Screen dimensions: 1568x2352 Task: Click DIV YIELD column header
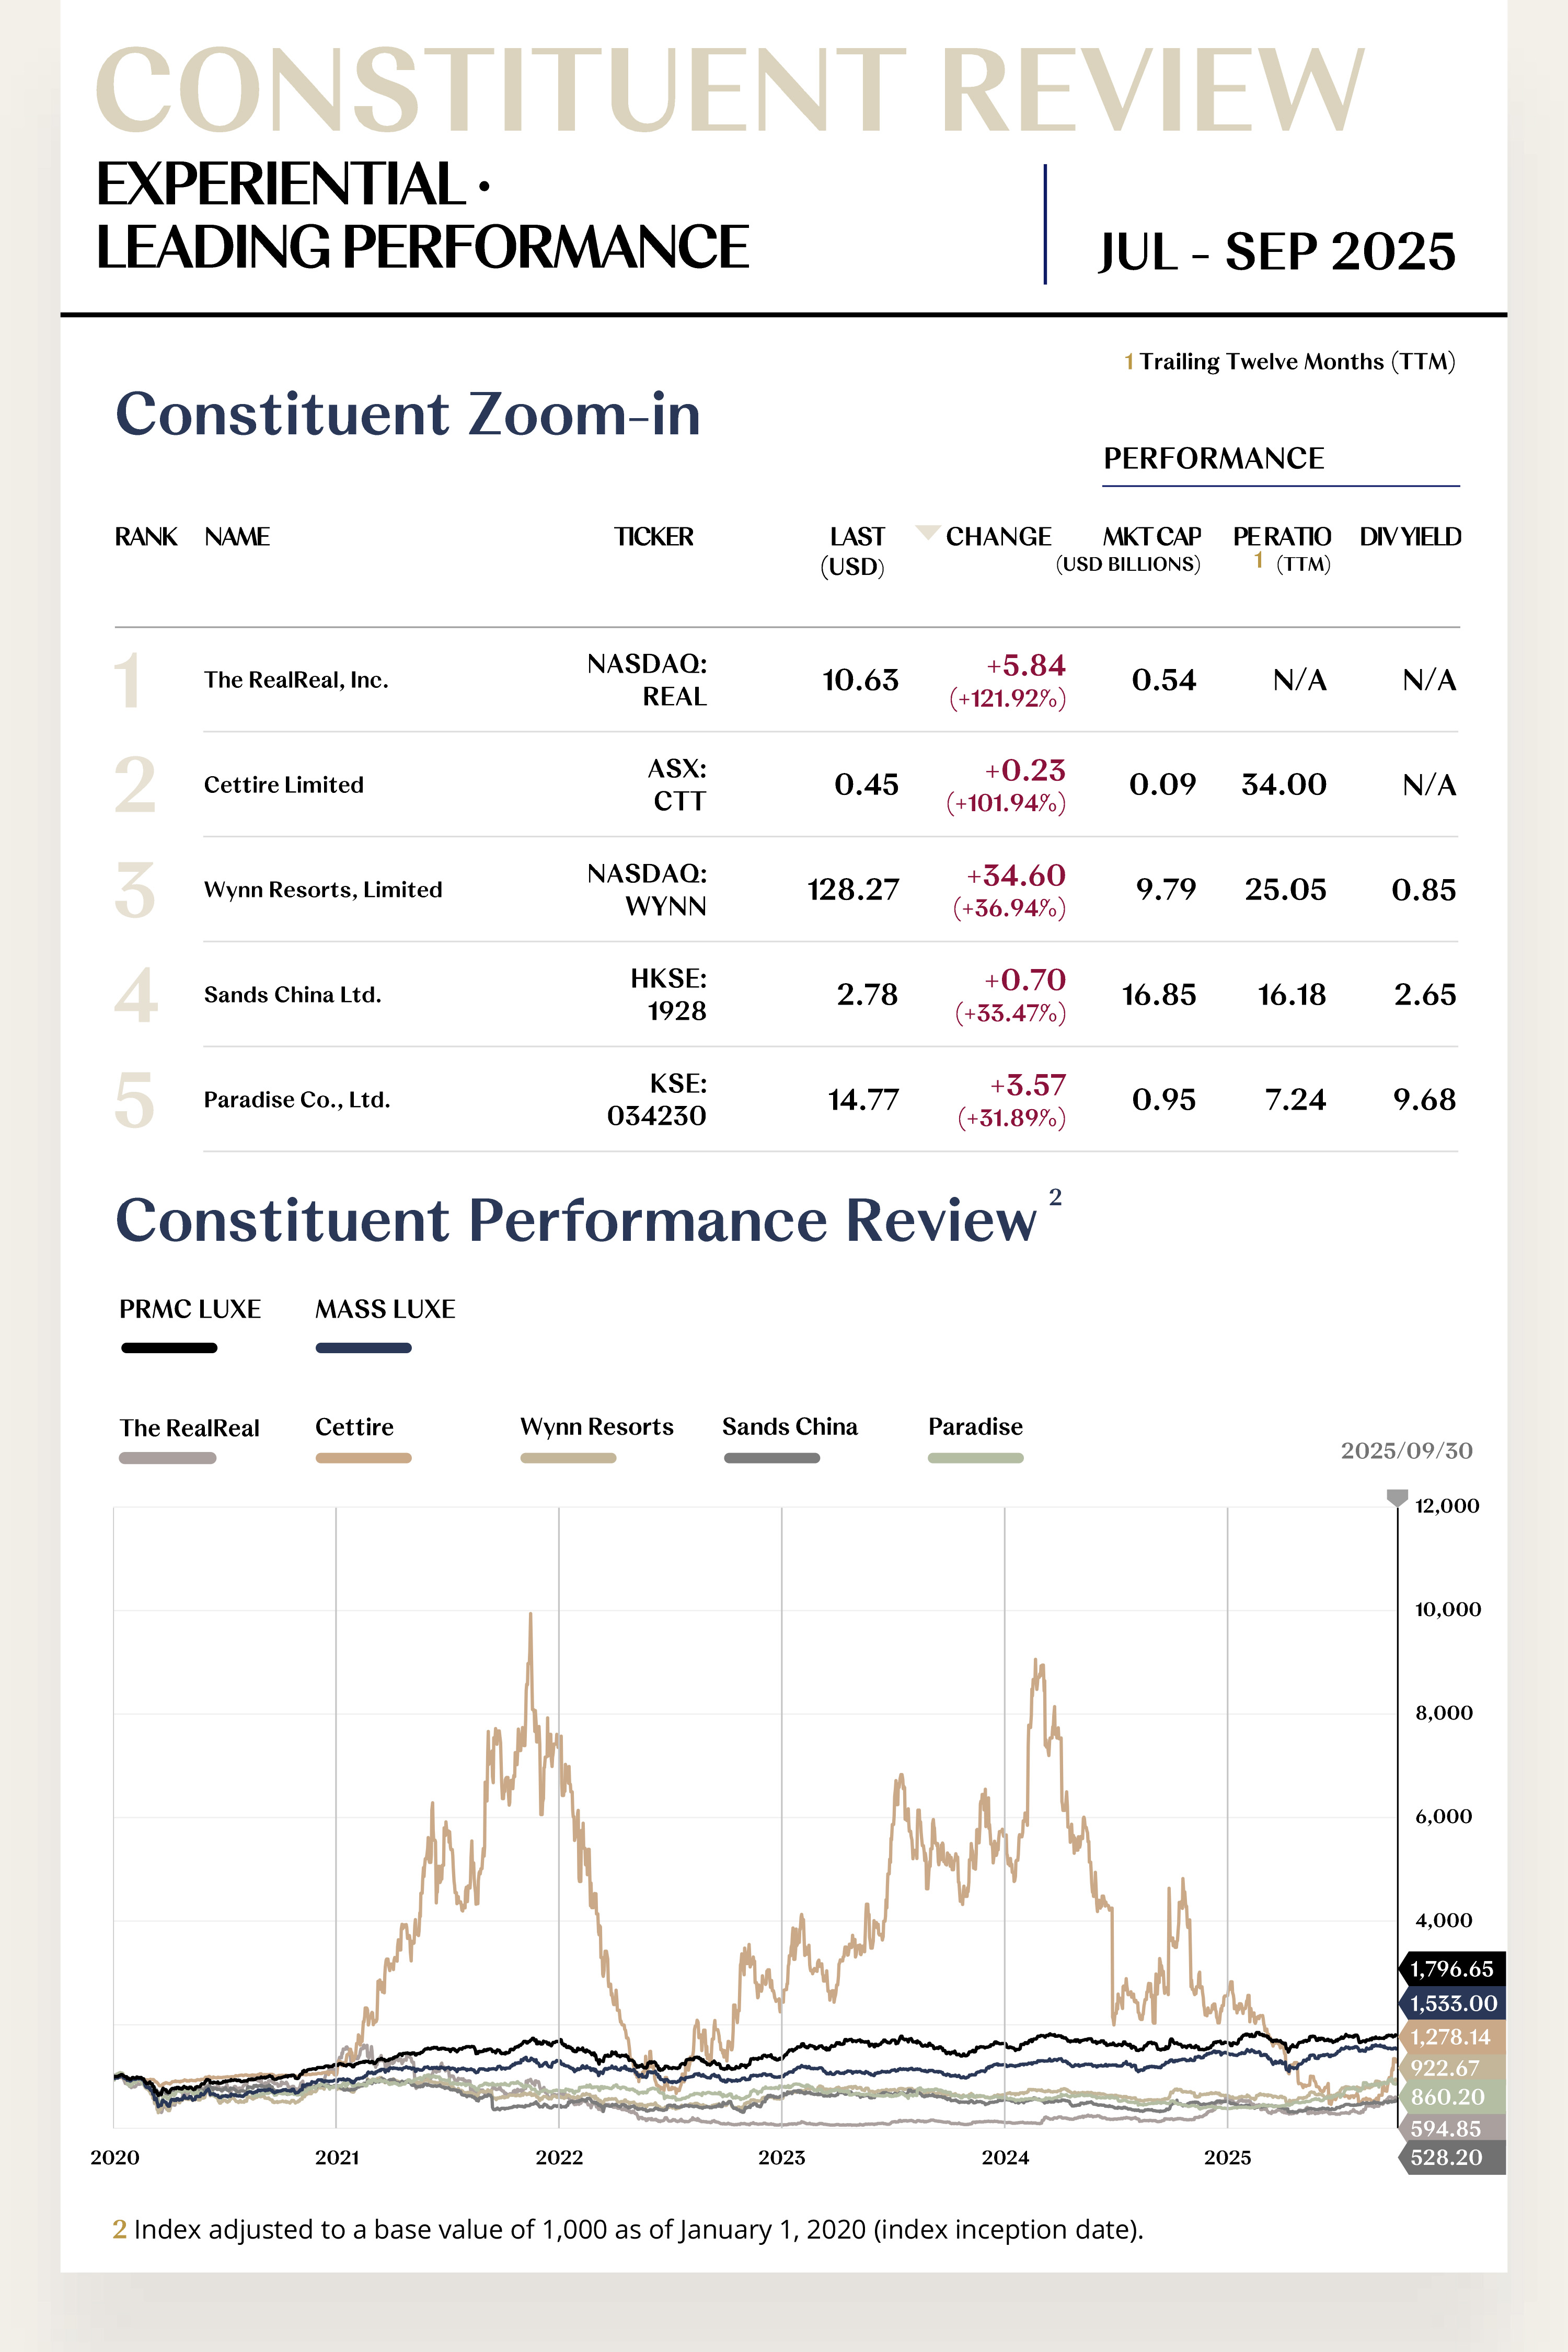click(x=1409, y=537)
